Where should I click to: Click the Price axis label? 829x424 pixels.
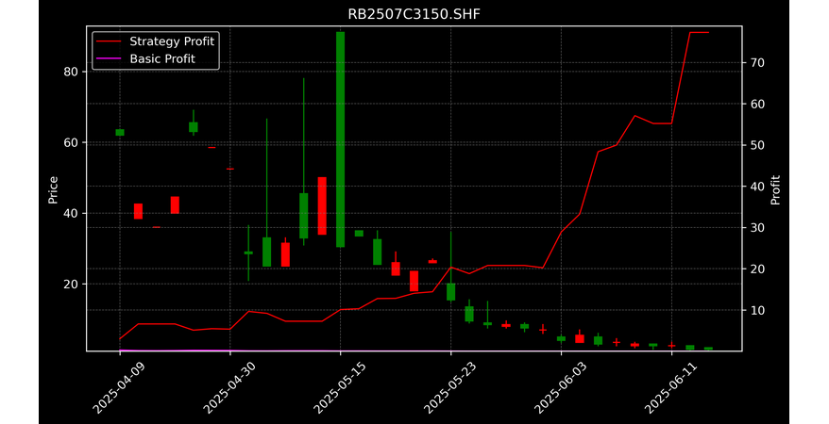point(53,189)
